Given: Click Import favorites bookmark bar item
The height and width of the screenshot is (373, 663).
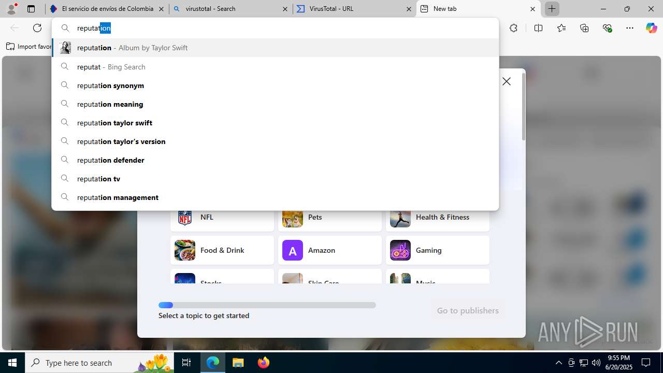Looking at the screenshot, I should pyautogui.click(x=28, y=47).
